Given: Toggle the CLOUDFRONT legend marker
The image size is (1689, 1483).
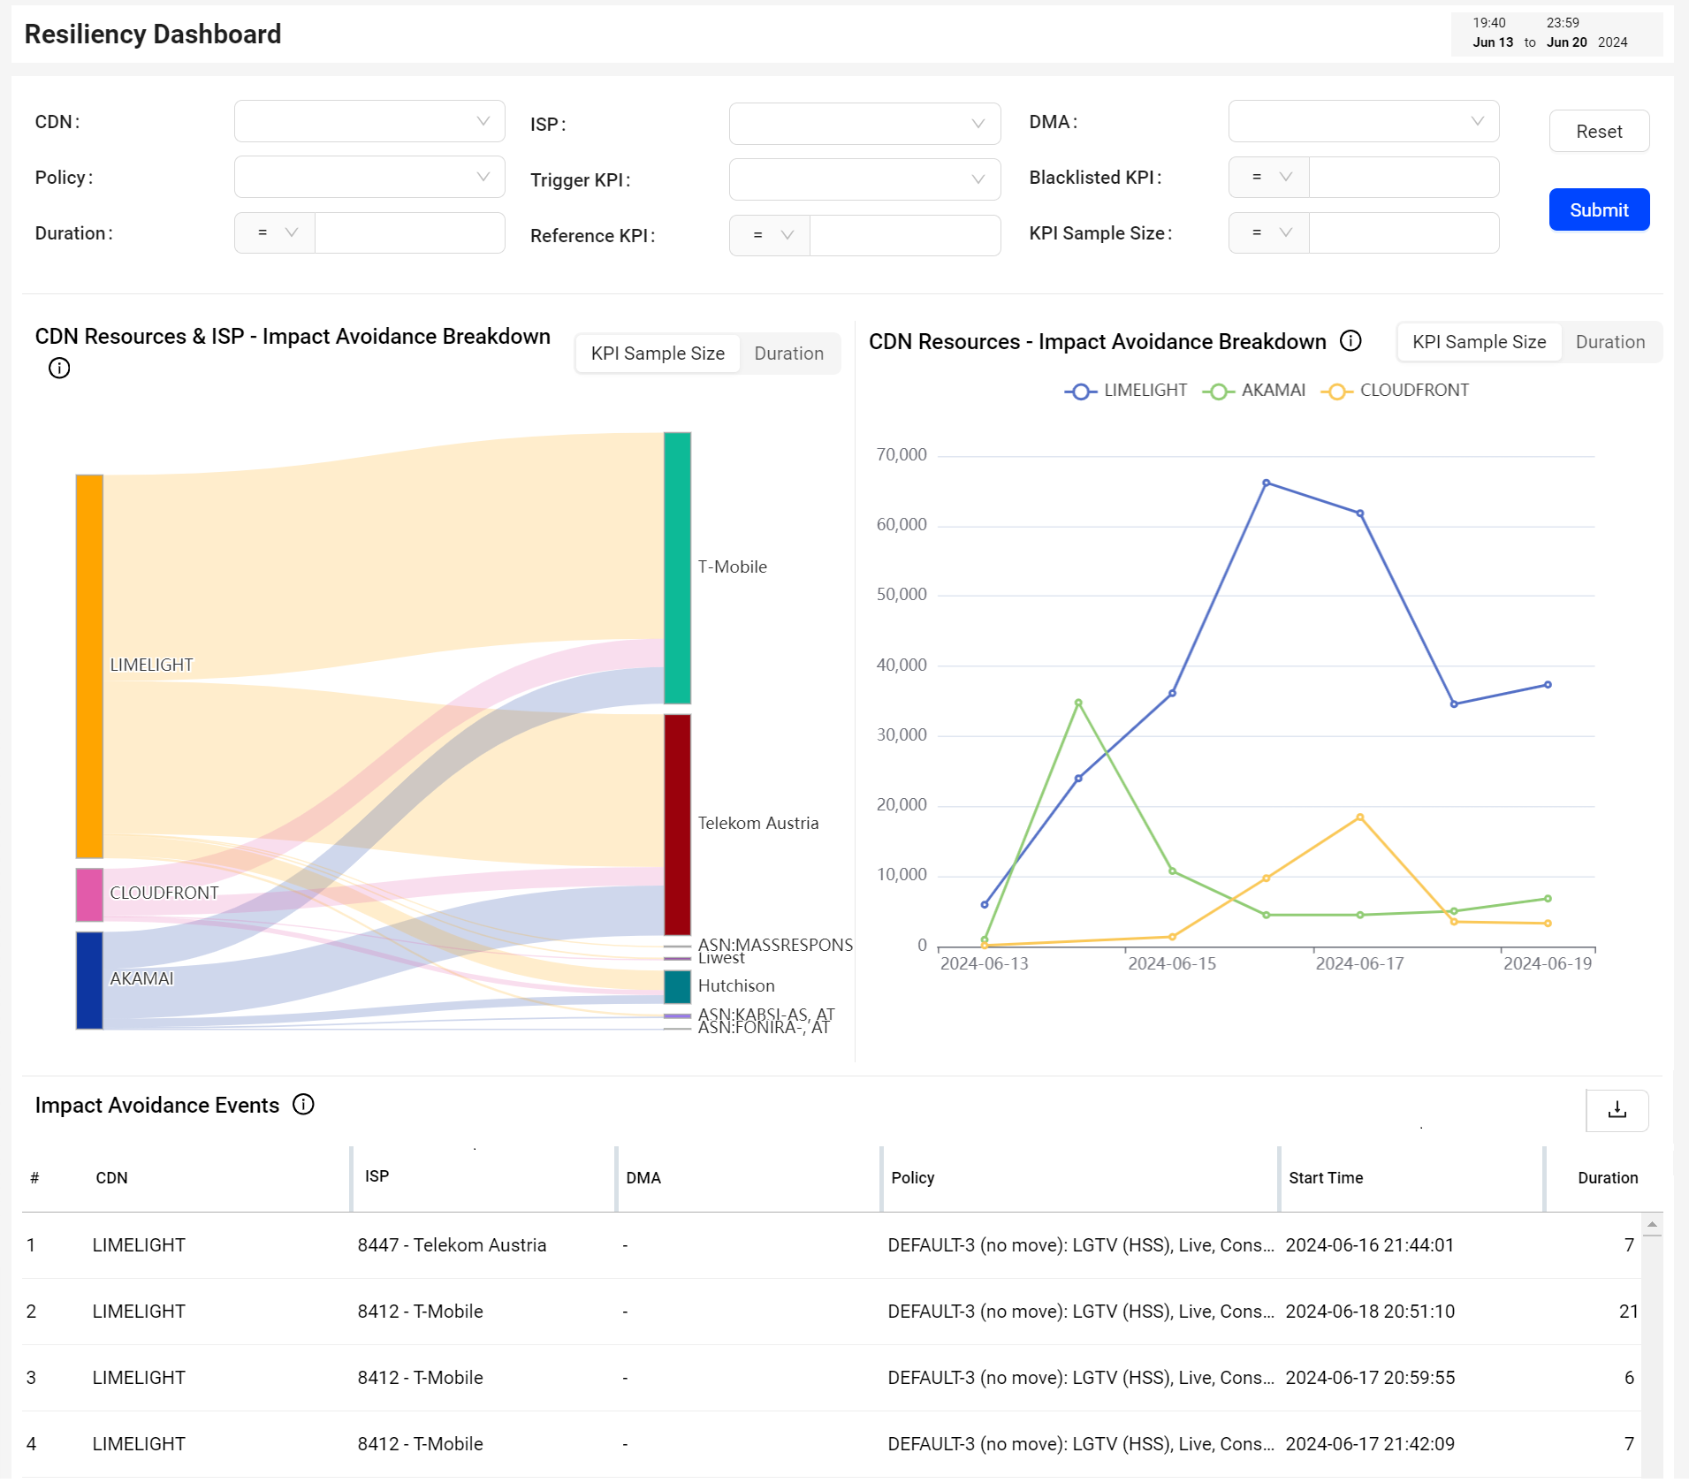Looking at the screenshot, I should click(1336, 392).
